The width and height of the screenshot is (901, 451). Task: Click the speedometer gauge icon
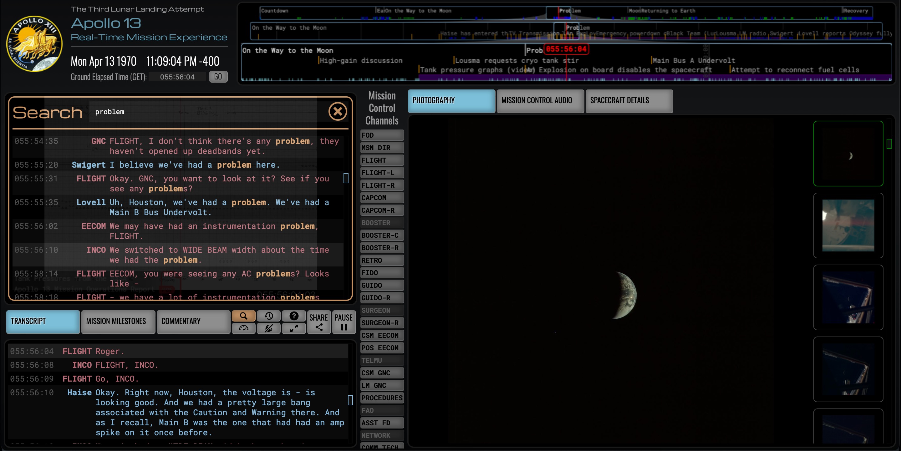pos(243,328)
